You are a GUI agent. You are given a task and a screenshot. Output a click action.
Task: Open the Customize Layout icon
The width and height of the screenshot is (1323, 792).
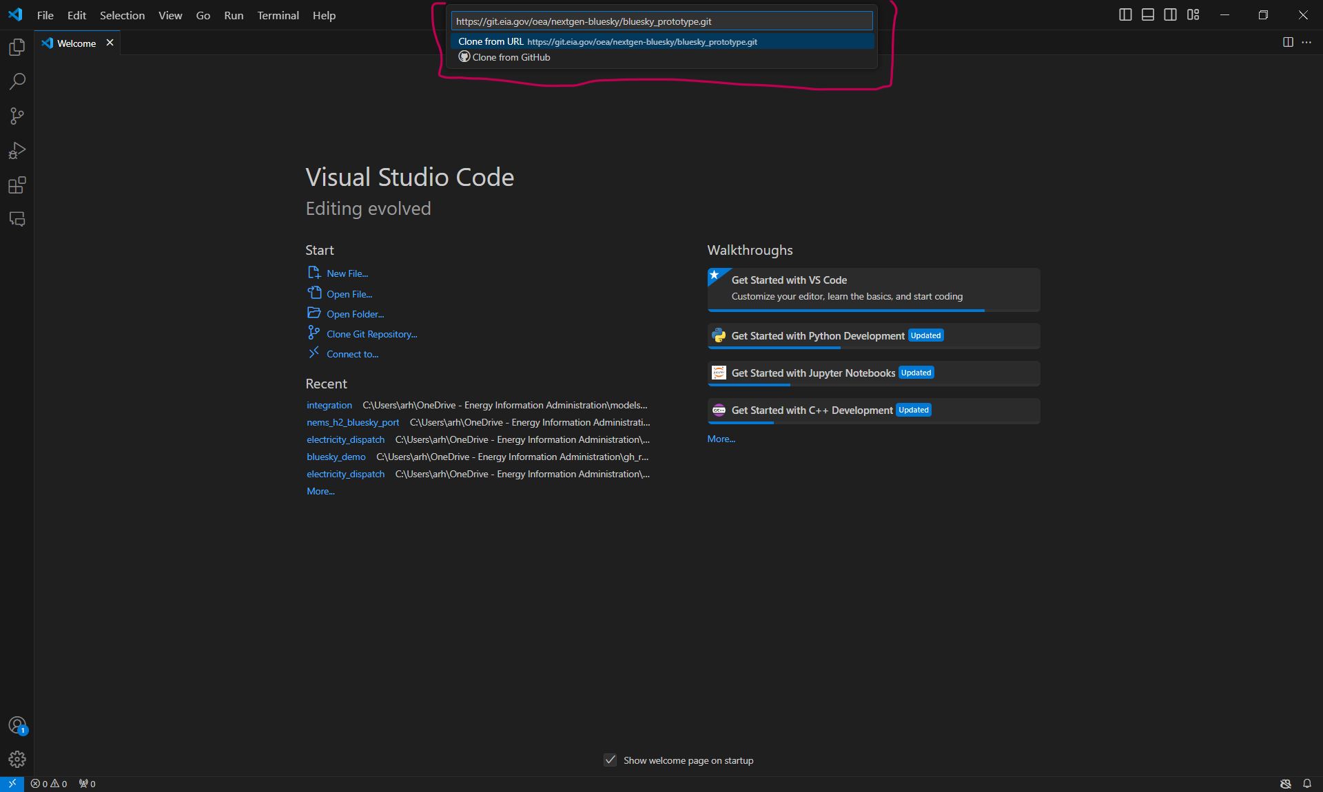pos(1193,14)
